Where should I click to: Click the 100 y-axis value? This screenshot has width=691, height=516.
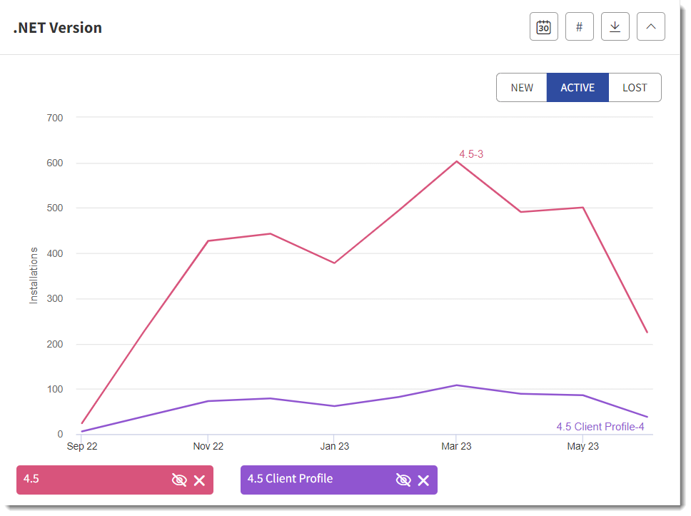click(55, 389)
